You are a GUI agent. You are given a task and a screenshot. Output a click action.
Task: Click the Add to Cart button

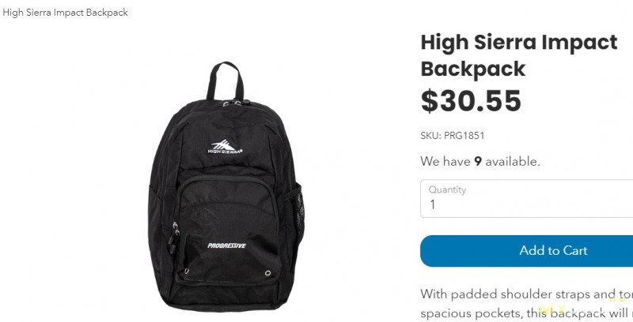tap(526, 251)
